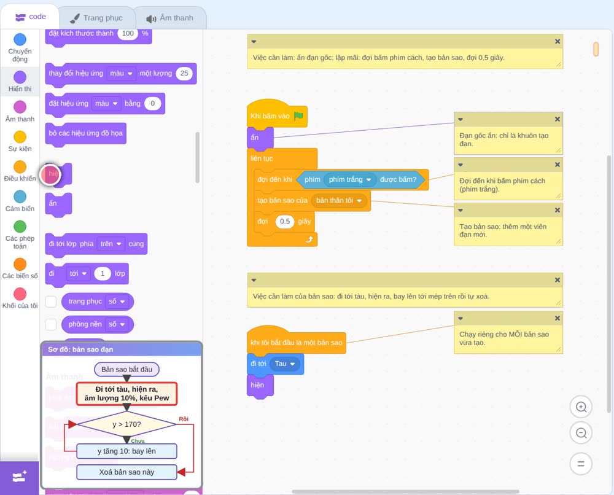Click the green flag on Khi bấm vào
Viewport: 614px width, 495px height.
[x=298, y=116]
